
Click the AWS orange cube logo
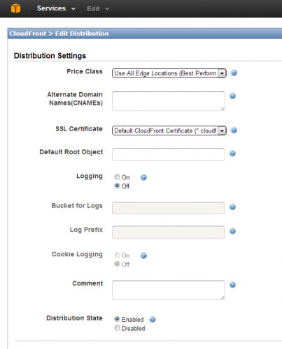pos(15,8)
